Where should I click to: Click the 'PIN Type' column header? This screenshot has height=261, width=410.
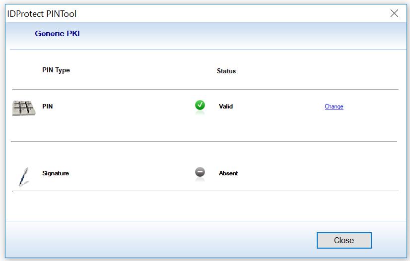point(56,70)
